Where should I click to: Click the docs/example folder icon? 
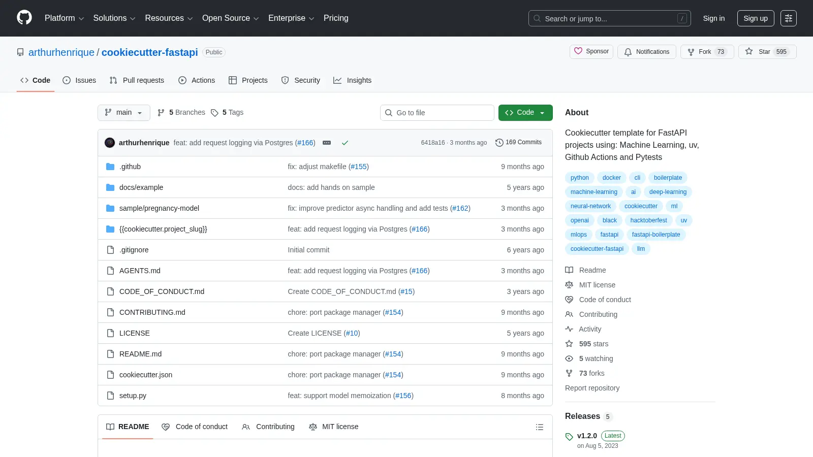coord(110,187)
